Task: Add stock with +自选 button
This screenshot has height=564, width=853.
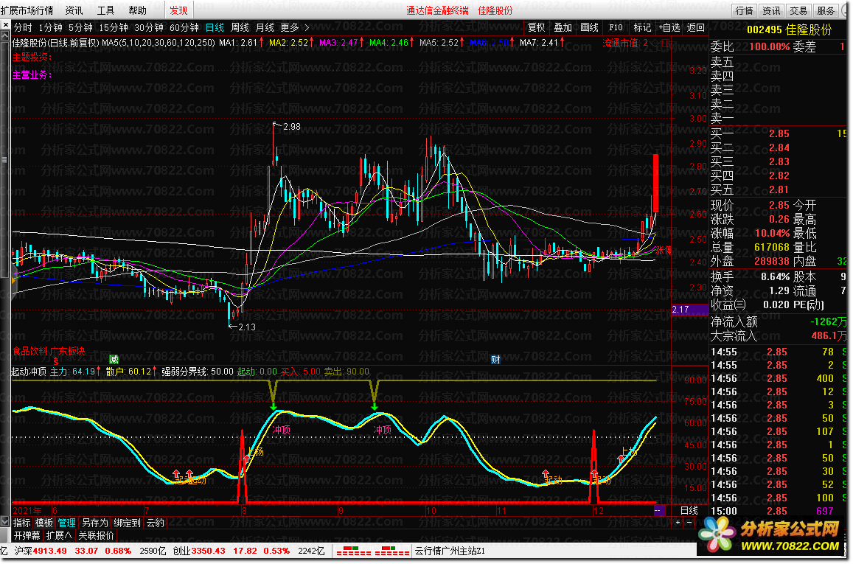Action: pyautogui.click(x=669, y=27)
